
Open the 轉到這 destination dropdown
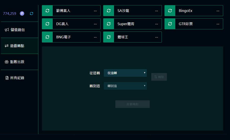pyautogui.click(x=125, y=86)
